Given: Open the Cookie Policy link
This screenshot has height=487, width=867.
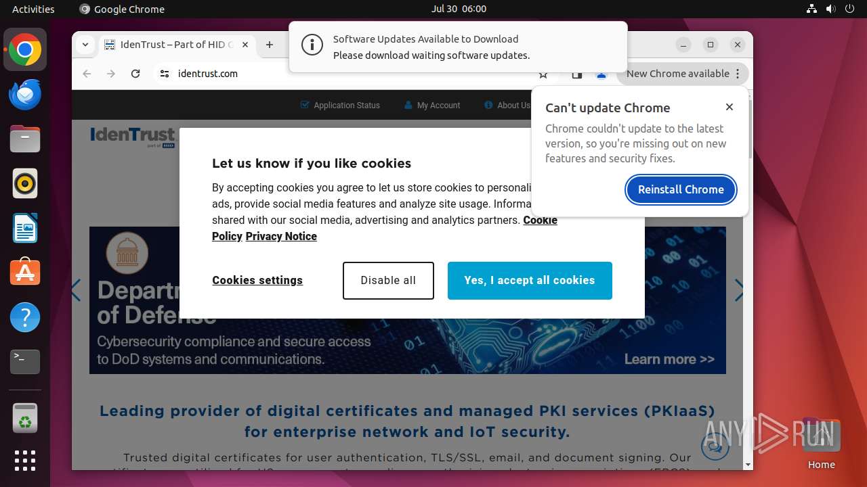Looking at the screenshot, I should (x=540, y=221).
